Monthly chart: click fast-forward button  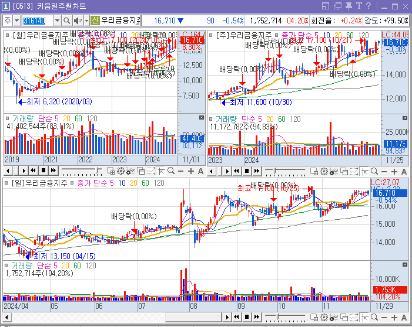tap(53, 171)
